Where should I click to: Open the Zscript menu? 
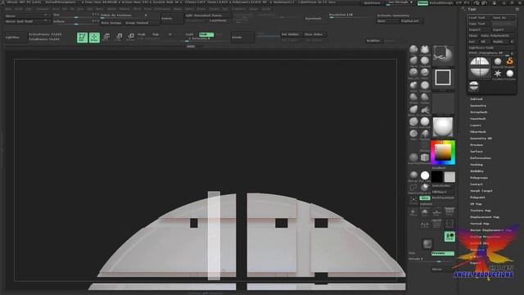point(266,9)
